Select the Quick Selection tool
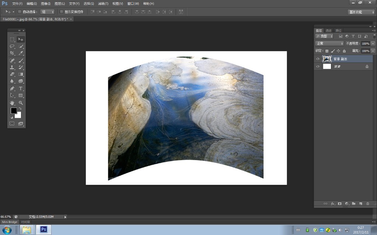 (x=21, y=46)
